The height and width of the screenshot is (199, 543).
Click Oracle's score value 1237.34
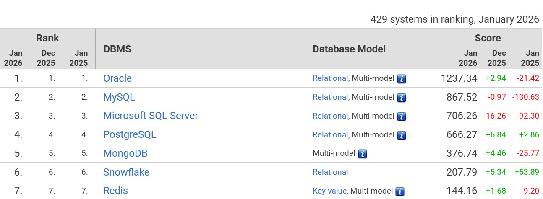[x=459, y=78]
